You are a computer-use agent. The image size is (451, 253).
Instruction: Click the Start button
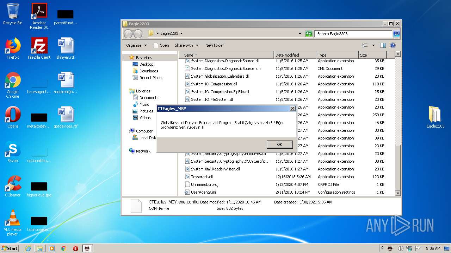(x=10, y=248)
